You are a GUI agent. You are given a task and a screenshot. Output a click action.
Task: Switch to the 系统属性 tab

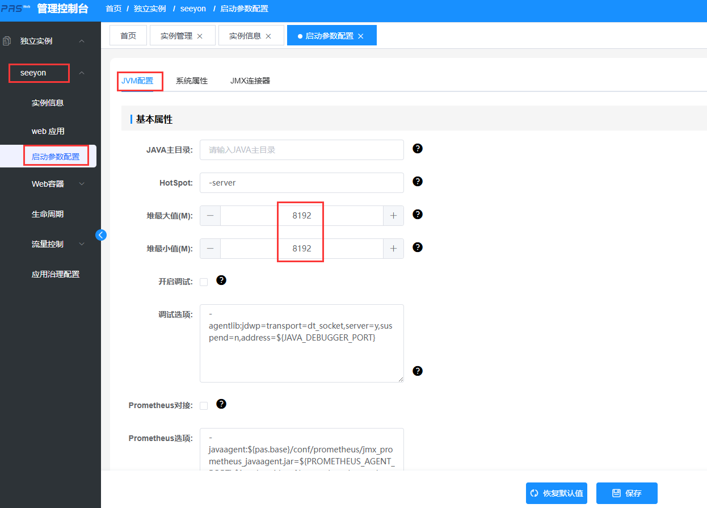point(192,81)
